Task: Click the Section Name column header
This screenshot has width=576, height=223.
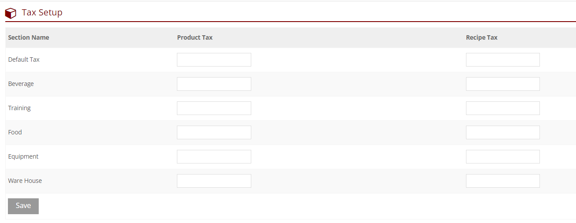Action: click(x=29, y=37)
